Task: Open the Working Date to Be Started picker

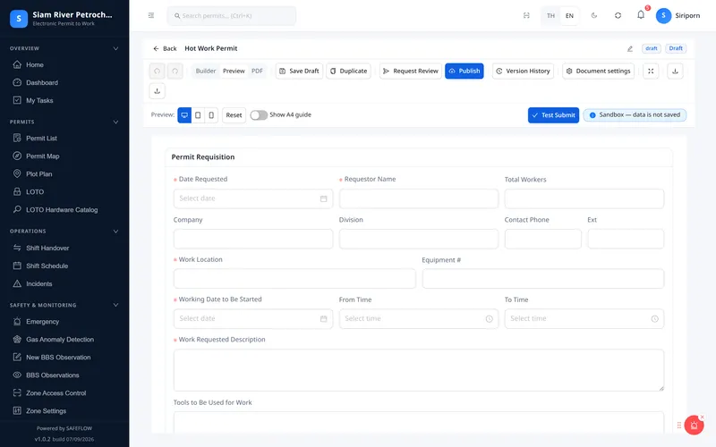Action: point(253,318)
